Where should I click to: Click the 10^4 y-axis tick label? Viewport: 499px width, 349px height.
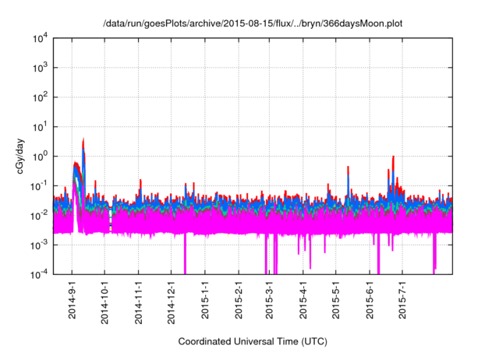pos(41,38)
